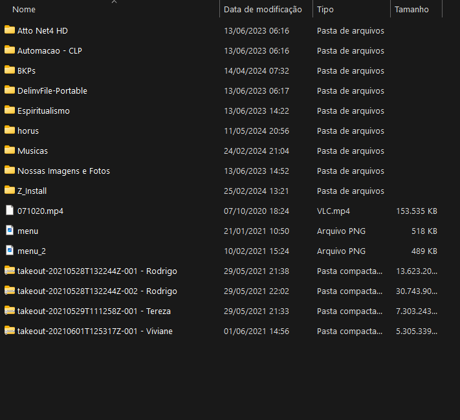460x420 pixels.
Task: Toggle the sort direction arrow above Nome
Action: point(114,2)
